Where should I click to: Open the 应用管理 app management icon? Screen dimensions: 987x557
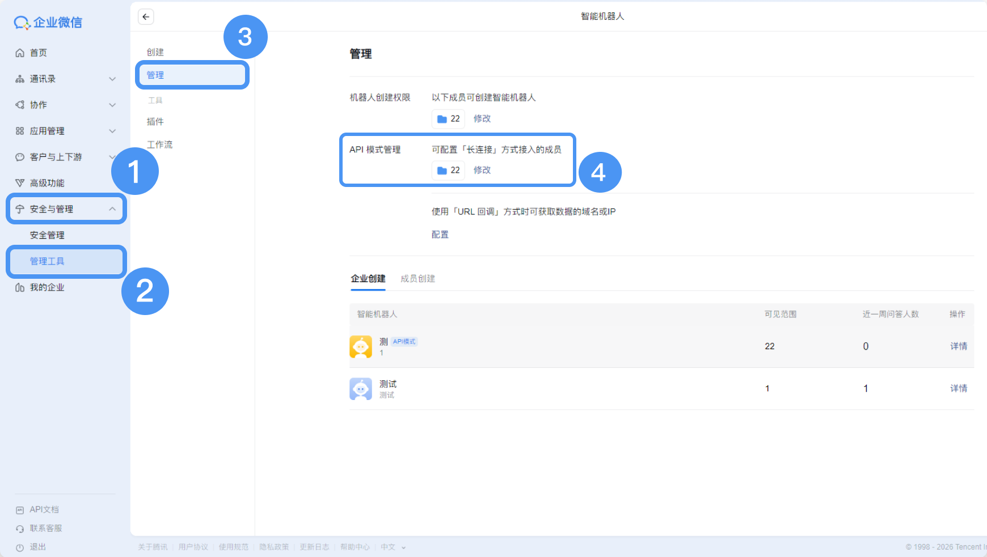[20, 131]
